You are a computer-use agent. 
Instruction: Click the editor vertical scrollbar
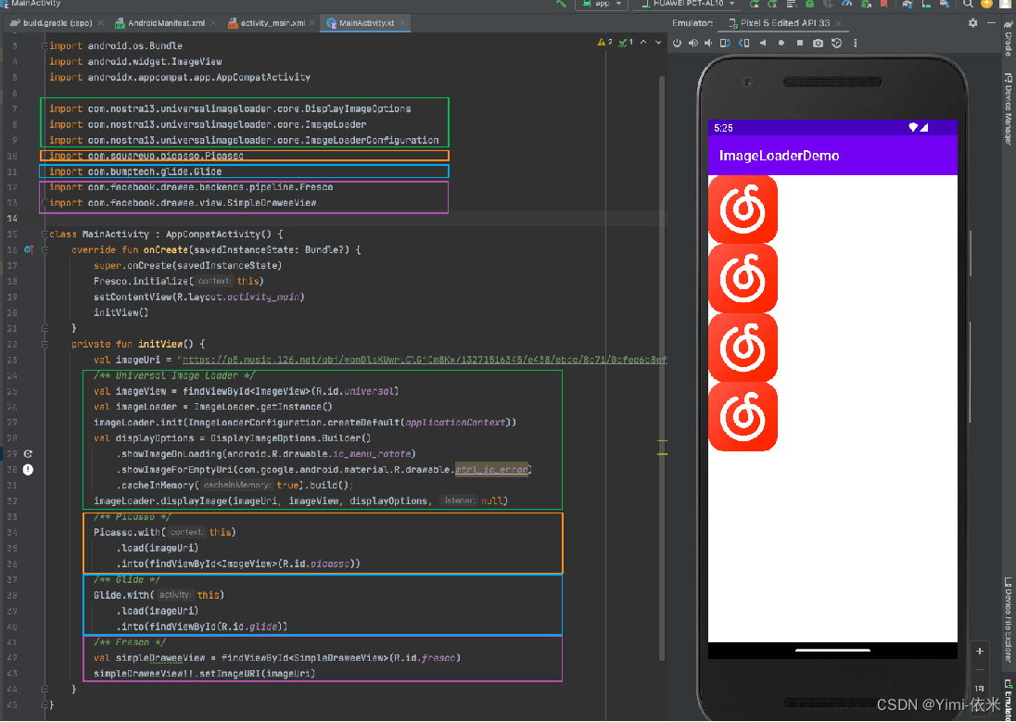[x=662, y=368]
